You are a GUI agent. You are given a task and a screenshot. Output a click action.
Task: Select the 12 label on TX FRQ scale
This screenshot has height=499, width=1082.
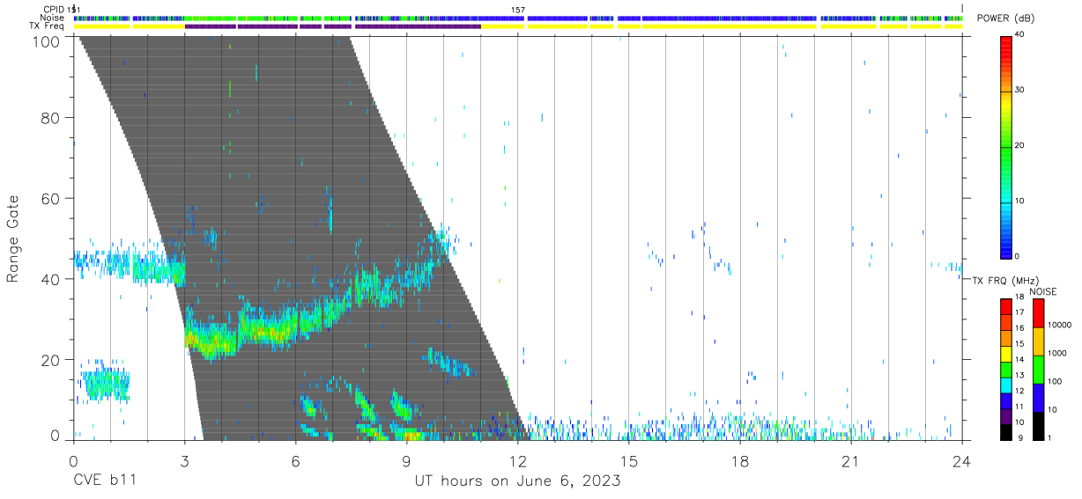(x=1020, y=391)
